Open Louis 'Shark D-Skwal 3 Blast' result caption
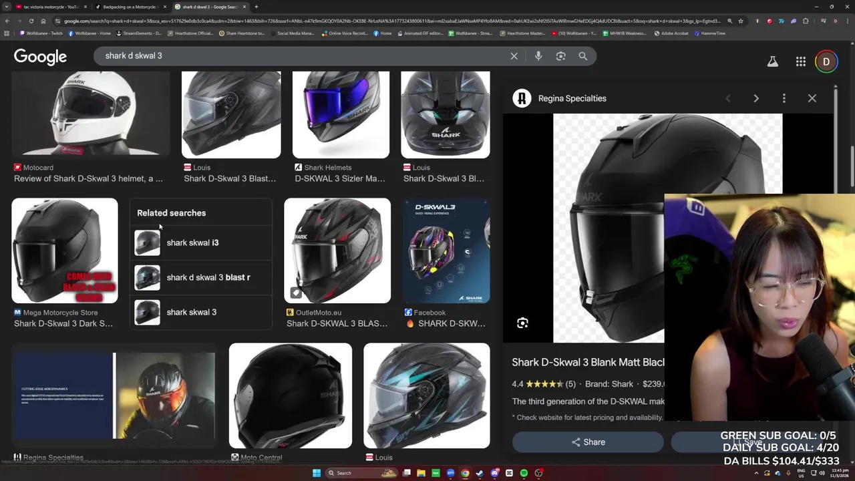This screenshot has height=481, width=855. tap(230, 178)
